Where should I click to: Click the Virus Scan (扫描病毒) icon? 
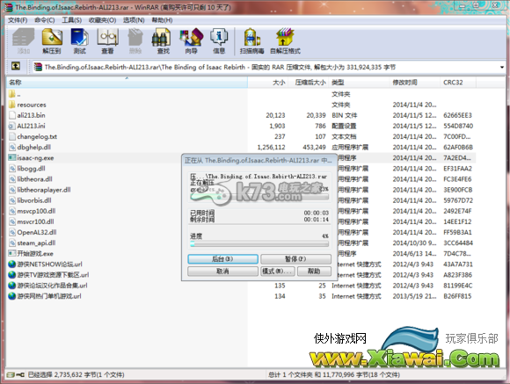pos(251,40)
